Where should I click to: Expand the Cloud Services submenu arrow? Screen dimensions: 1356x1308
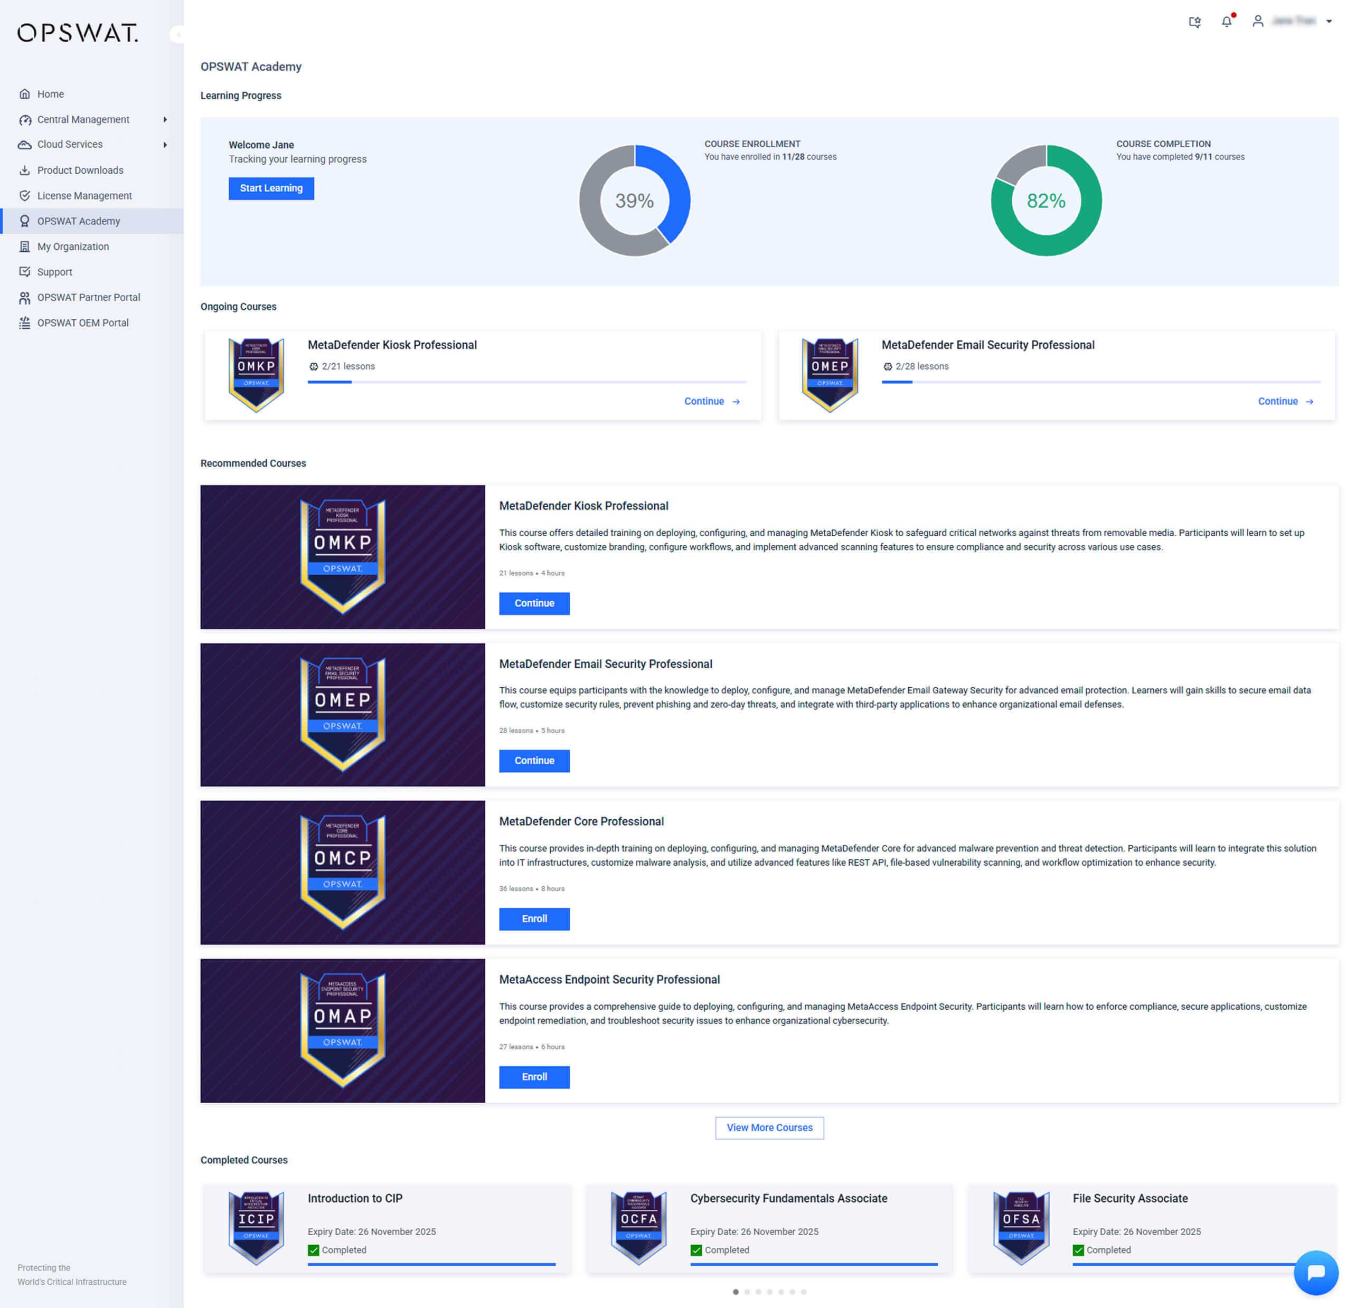point(165,145)
